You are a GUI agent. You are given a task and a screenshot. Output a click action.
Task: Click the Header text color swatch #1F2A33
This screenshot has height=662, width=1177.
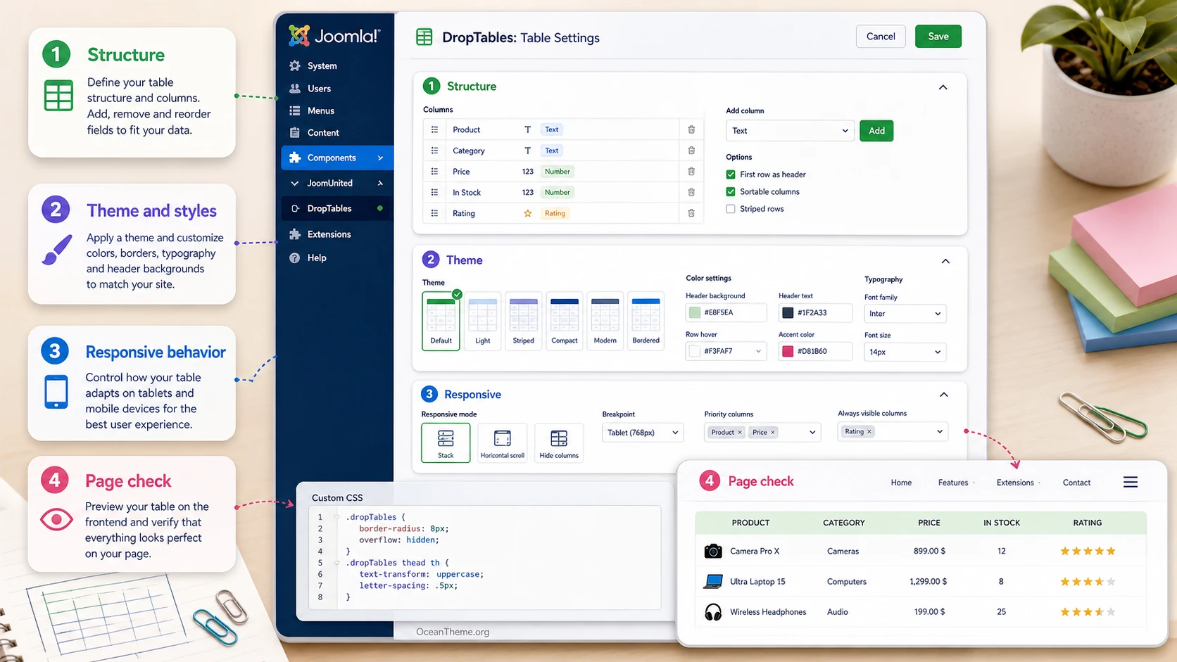coord(788,313)
